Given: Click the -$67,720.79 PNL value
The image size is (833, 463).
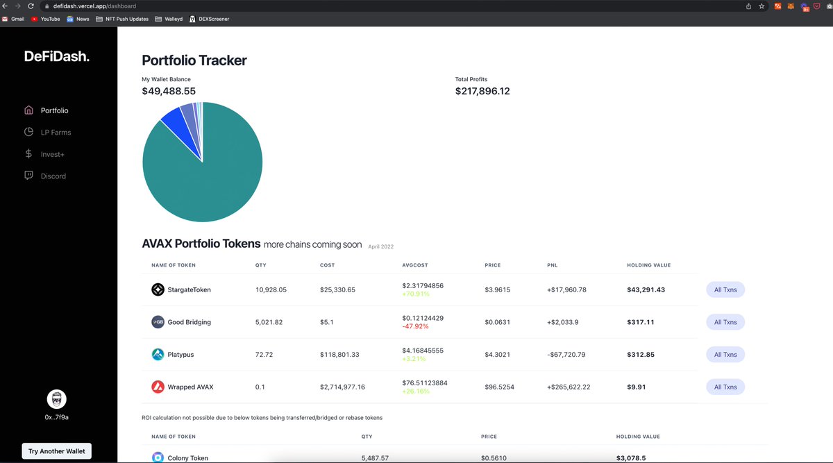Looking at the screenshot, I should [566, 355].
